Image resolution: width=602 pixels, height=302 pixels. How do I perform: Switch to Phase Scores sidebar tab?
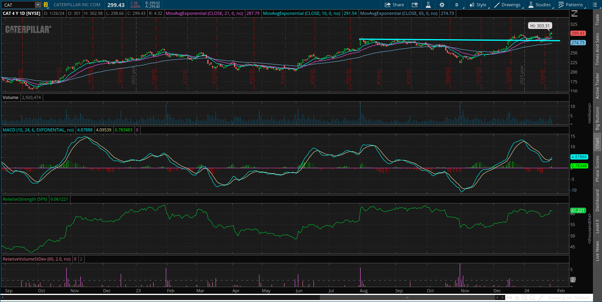click(597, 169)
